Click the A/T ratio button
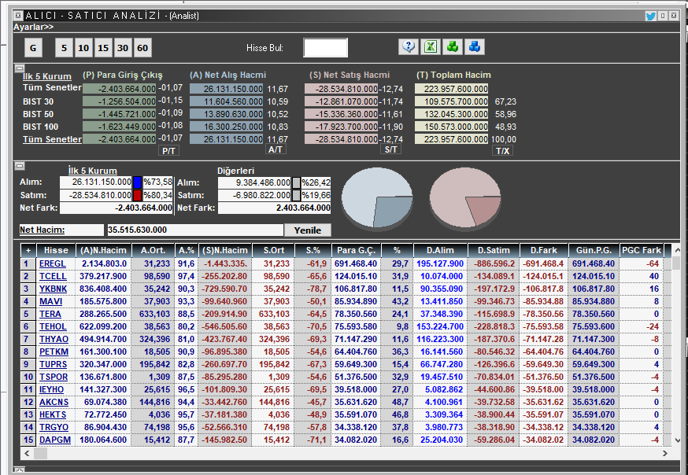 coord(276,149)
